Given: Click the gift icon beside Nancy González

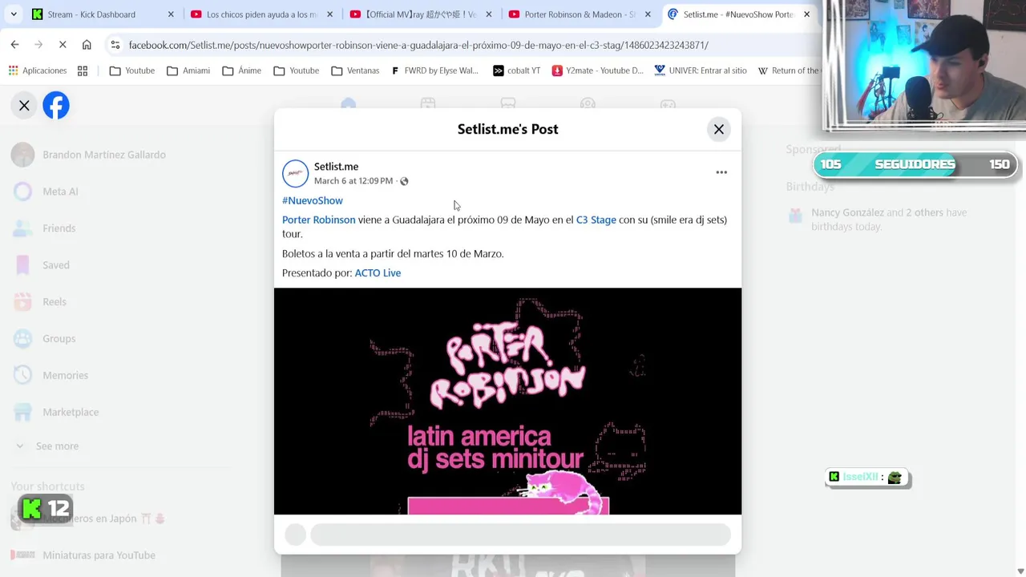Looking at the screenshot, I should coord(795,216).
